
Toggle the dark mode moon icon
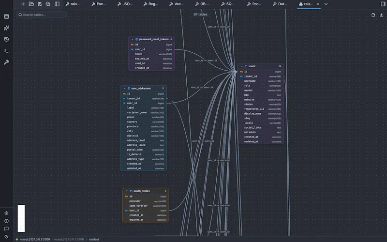6,237
